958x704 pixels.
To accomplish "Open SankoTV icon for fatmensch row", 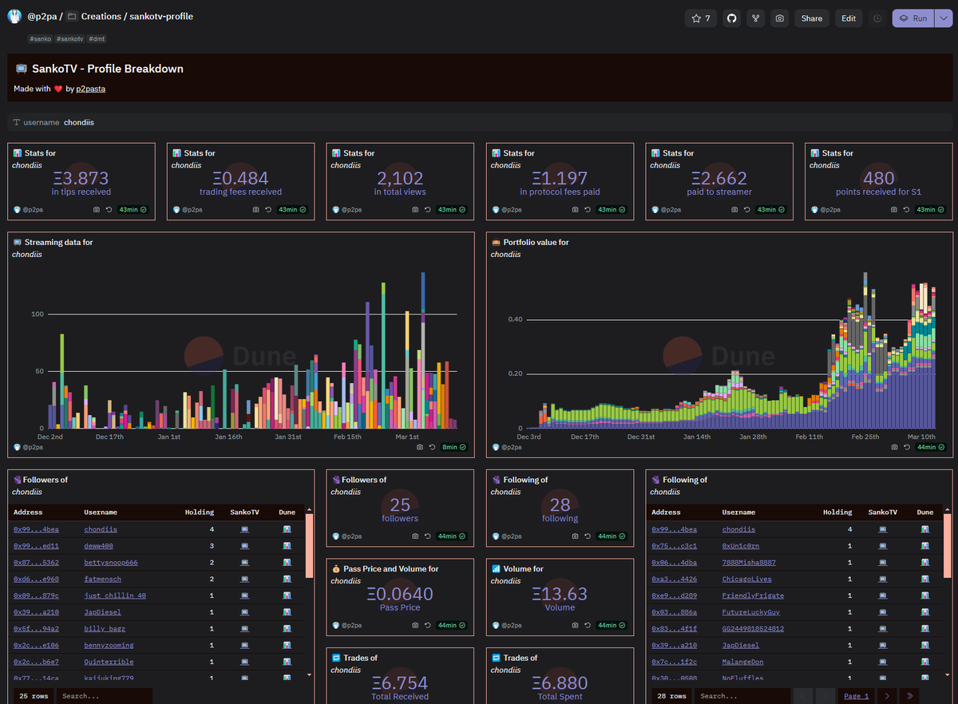I will tap(244, 579).
